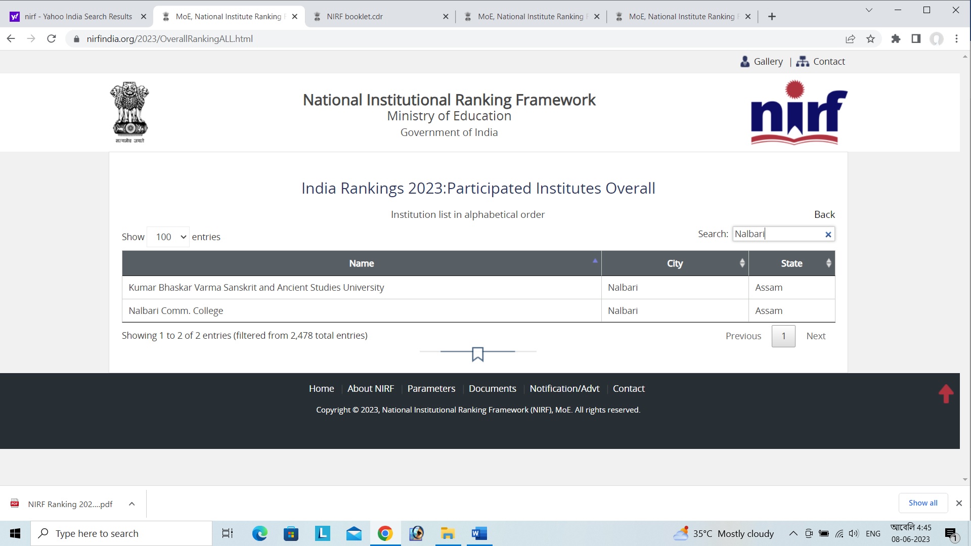Show hidden system tray icons

pyautogui.click(x=793, y=533)
